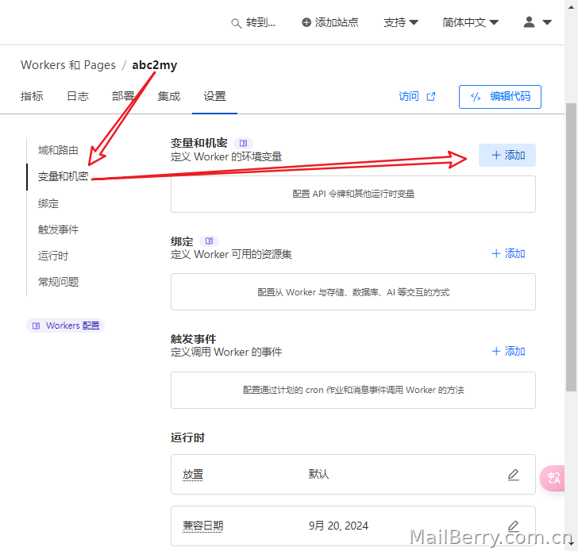
Task: Open 域和路由 in settings sidebar
Action: 58,150
